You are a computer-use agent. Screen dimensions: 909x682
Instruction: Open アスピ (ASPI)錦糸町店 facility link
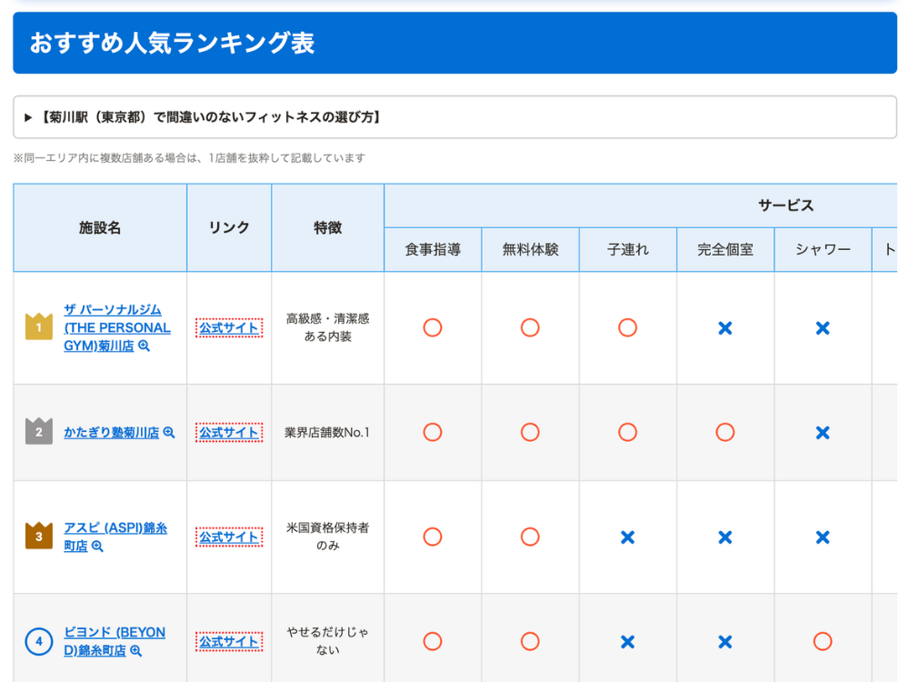[115, 537]
